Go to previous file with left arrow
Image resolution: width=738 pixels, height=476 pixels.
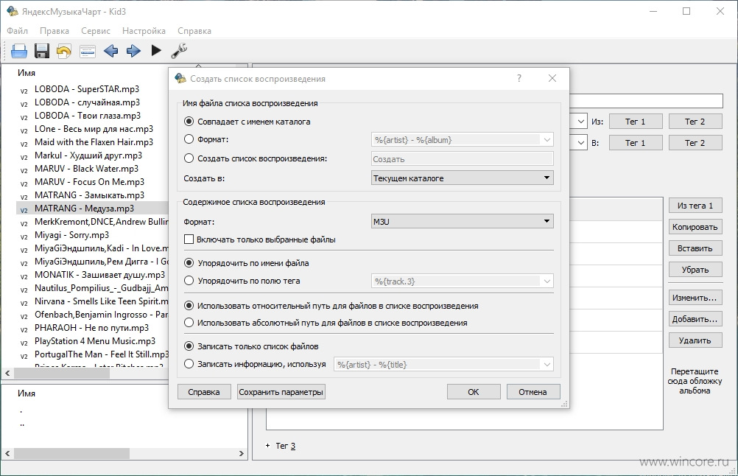(110, 50)
